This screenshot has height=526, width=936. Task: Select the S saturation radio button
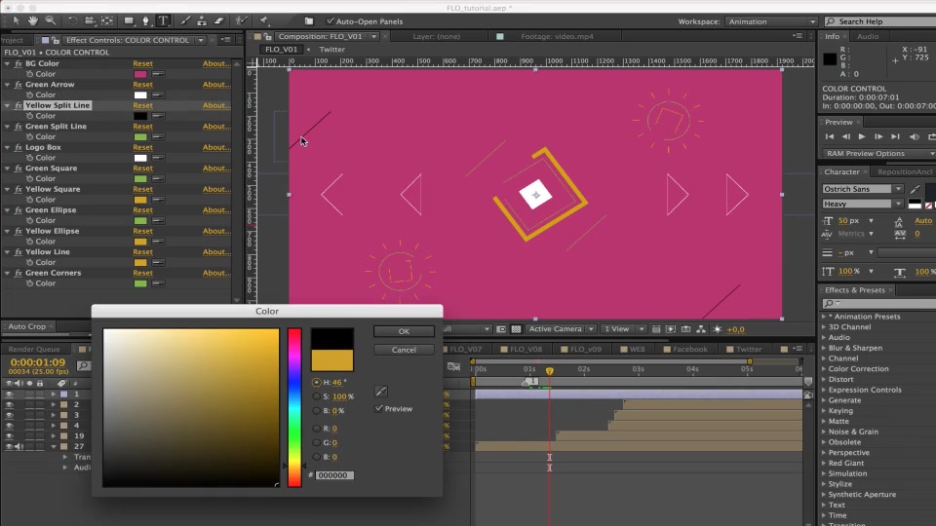coord(316,396)
